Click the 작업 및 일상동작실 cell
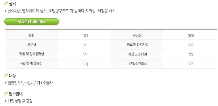218x106 pixels. tap(32, 54)
